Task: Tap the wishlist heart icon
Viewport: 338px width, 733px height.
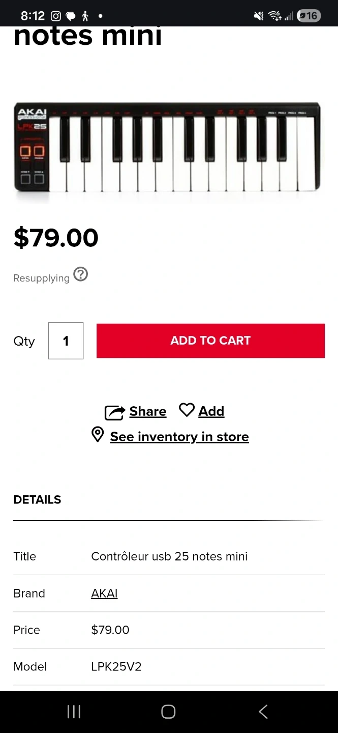Action: tap(187, 410)
